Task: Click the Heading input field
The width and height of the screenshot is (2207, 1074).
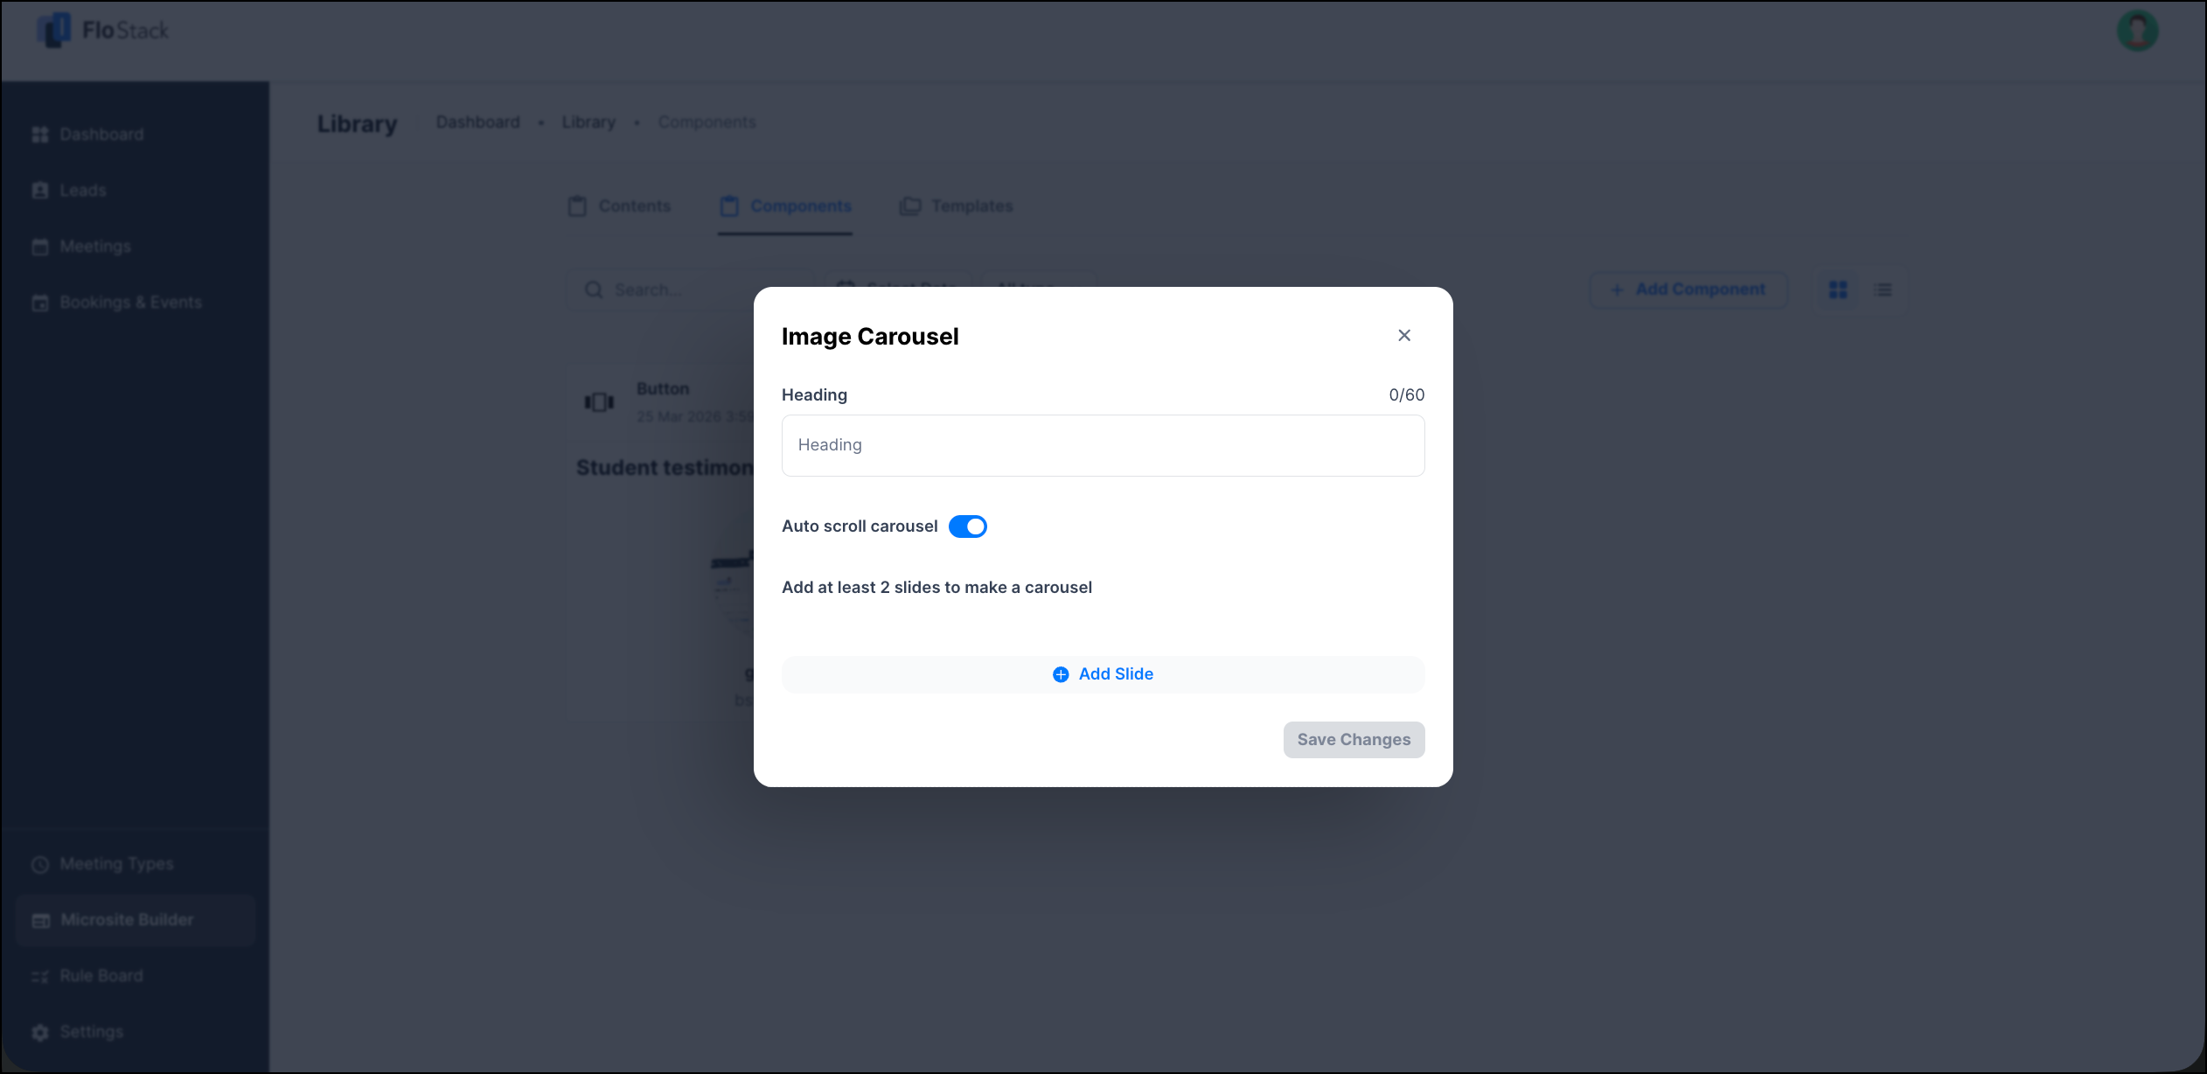Action: coord(1103,445)
